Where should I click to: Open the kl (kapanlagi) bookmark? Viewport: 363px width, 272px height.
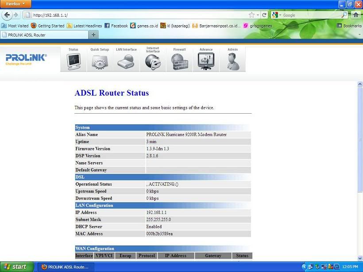tap(175, 26)
